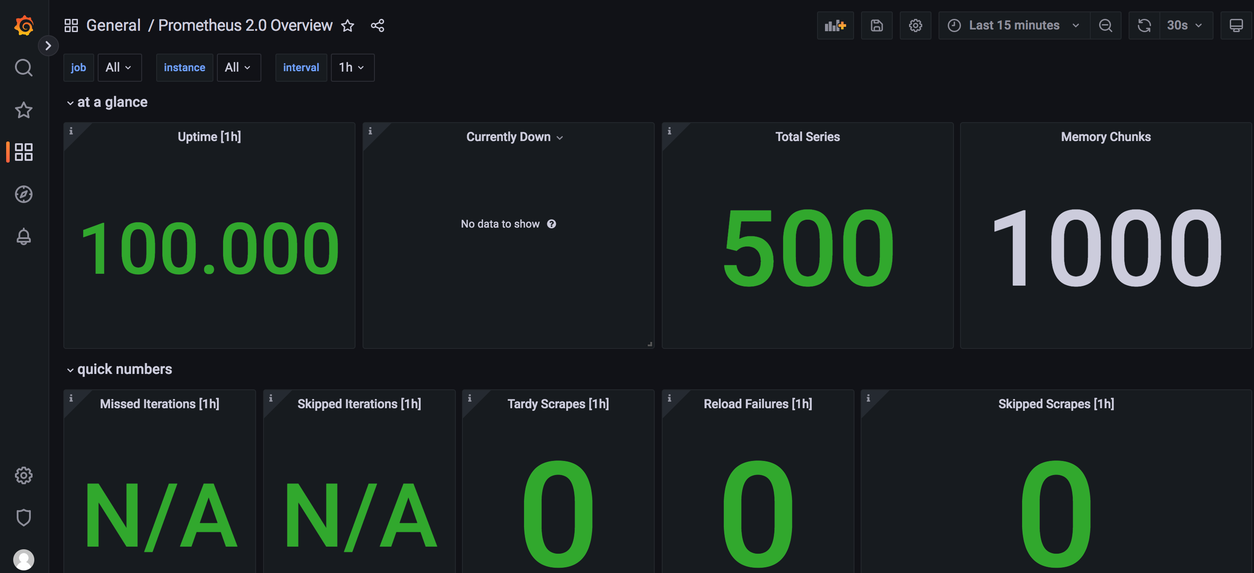Open the Currently Down panel menu

point(560,138)
